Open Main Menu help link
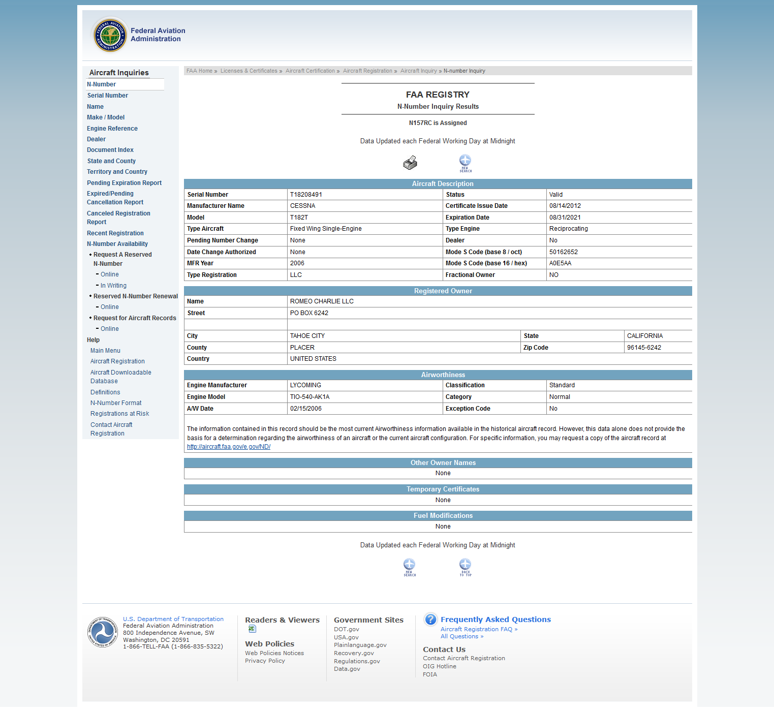The height and width of the screenshot is (712, 774). coord(105,351)
